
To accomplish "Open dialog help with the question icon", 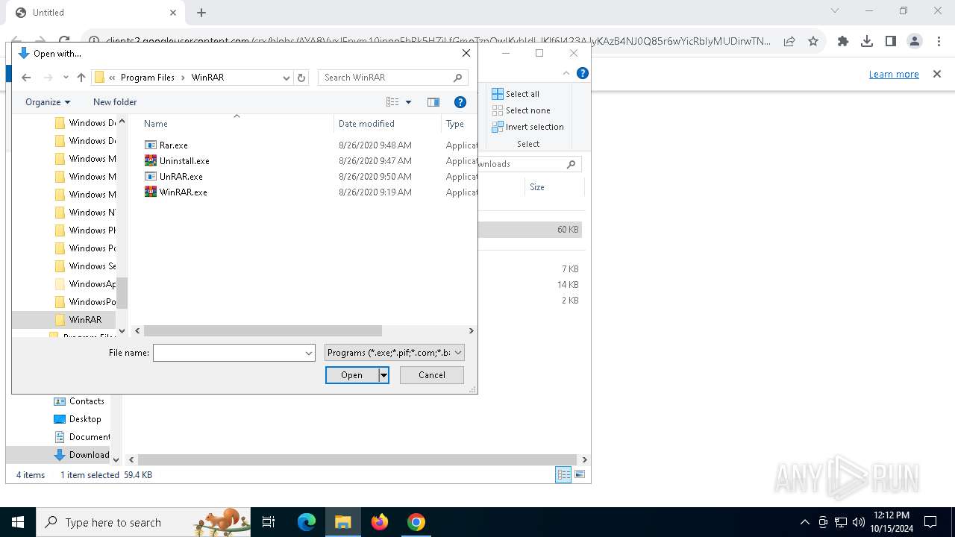I will click(x=460, y=102).
